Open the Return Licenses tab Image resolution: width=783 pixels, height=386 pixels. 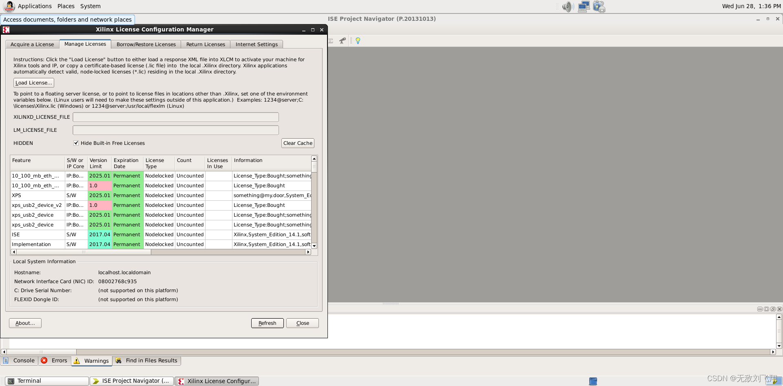click(206, 44)
